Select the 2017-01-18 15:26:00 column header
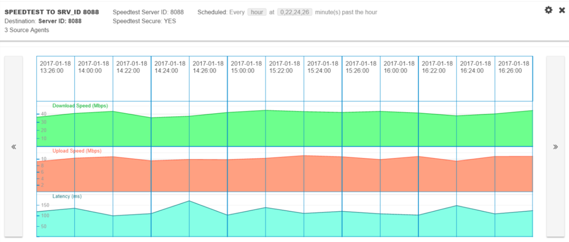569x242 pixels. coord(361,78)
